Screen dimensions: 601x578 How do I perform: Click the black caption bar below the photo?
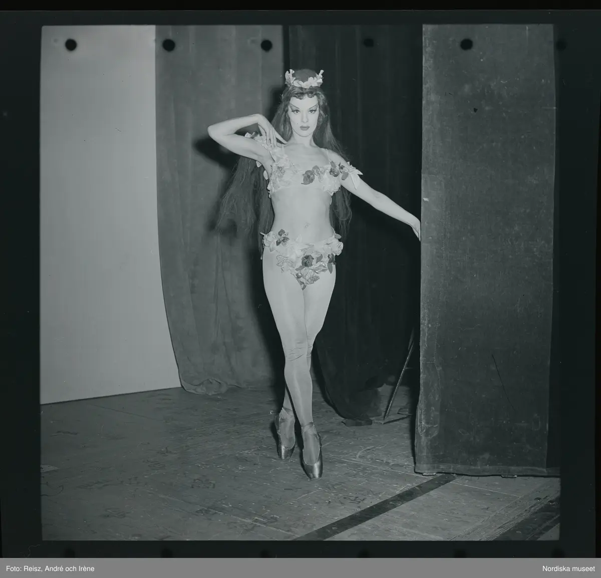[x=300, y=568]
